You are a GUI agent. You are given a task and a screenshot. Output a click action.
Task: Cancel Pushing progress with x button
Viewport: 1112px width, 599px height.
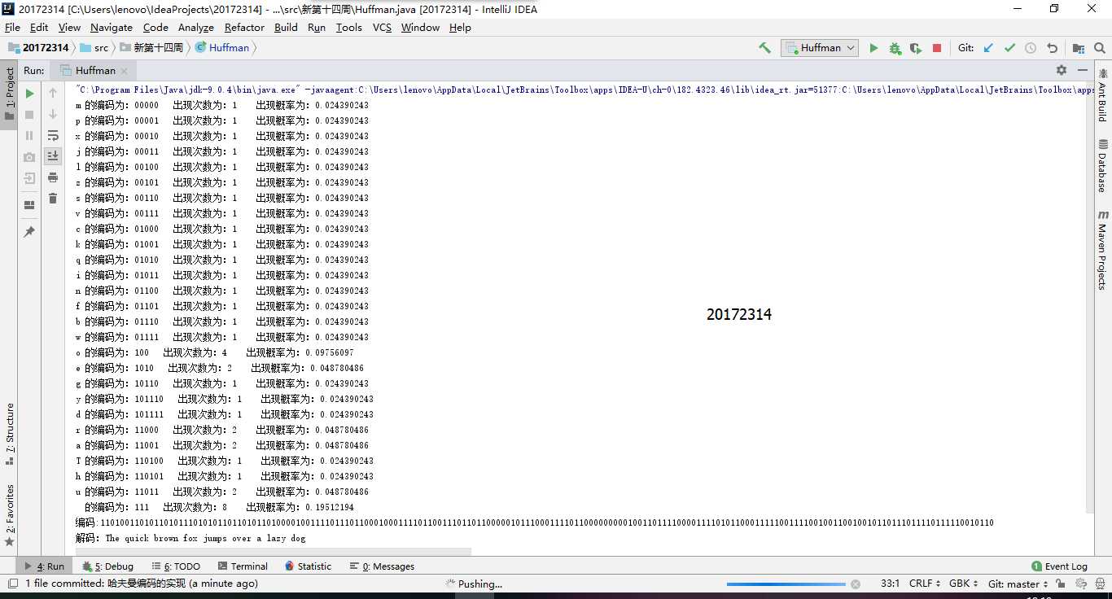point(856,584)
